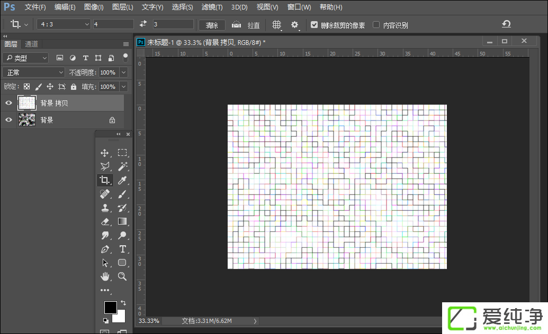This screenshot has width=548, height=334.
Task: Select the Zoom tool
Action: click(122, 276)
